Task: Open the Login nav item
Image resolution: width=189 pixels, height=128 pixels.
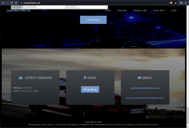Action: [x=174, y=10]
